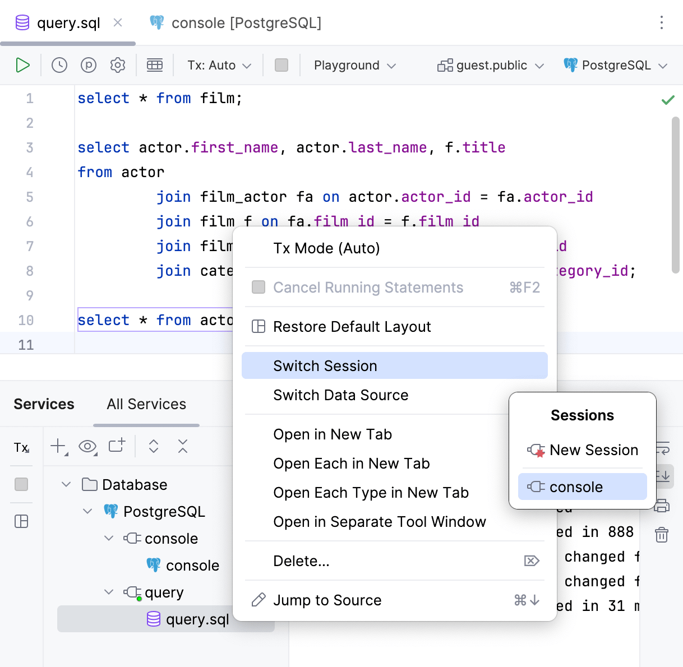This screenshot has width=683, height=667.
Task: Select query.sql under the query session
Action: coord(197,619)
